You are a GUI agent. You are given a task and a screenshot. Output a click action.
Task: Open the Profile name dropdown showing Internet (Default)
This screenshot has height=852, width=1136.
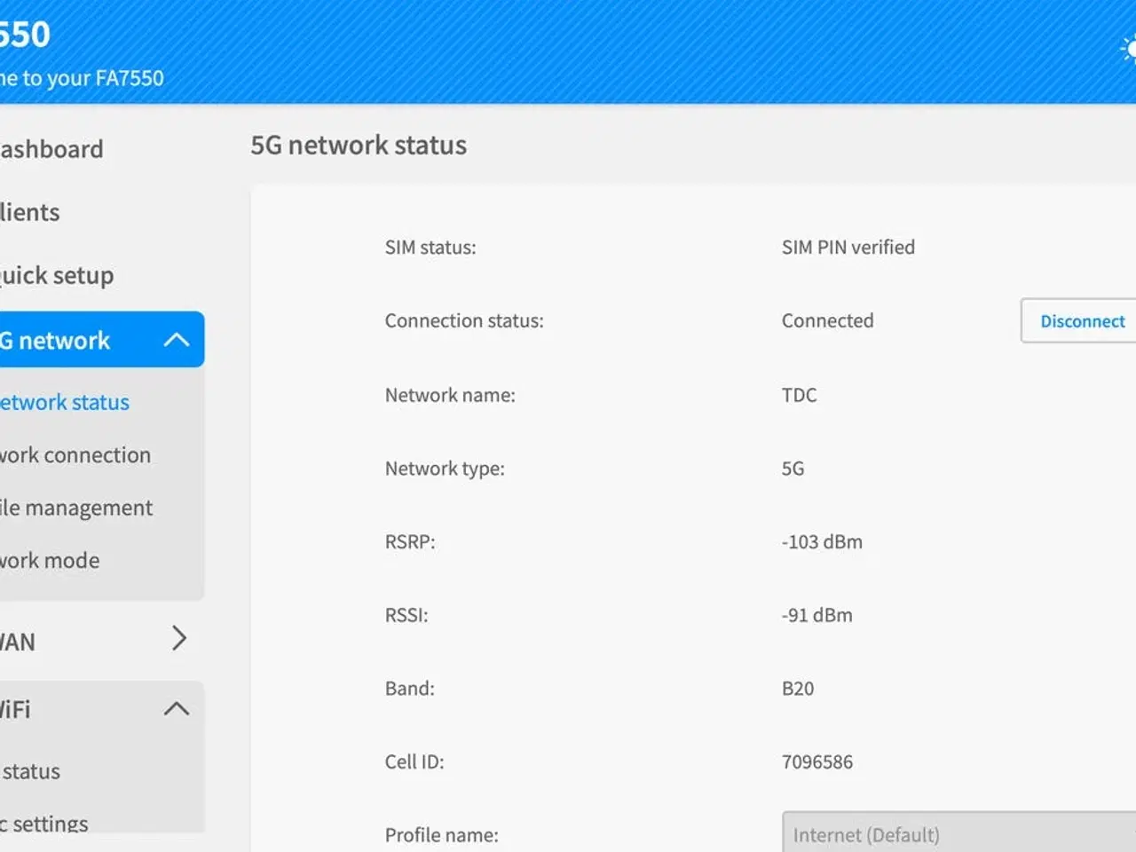point(958,834)
